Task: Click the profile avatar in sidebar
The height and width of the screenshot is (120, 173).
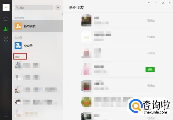Action: (x=6, y=8)
